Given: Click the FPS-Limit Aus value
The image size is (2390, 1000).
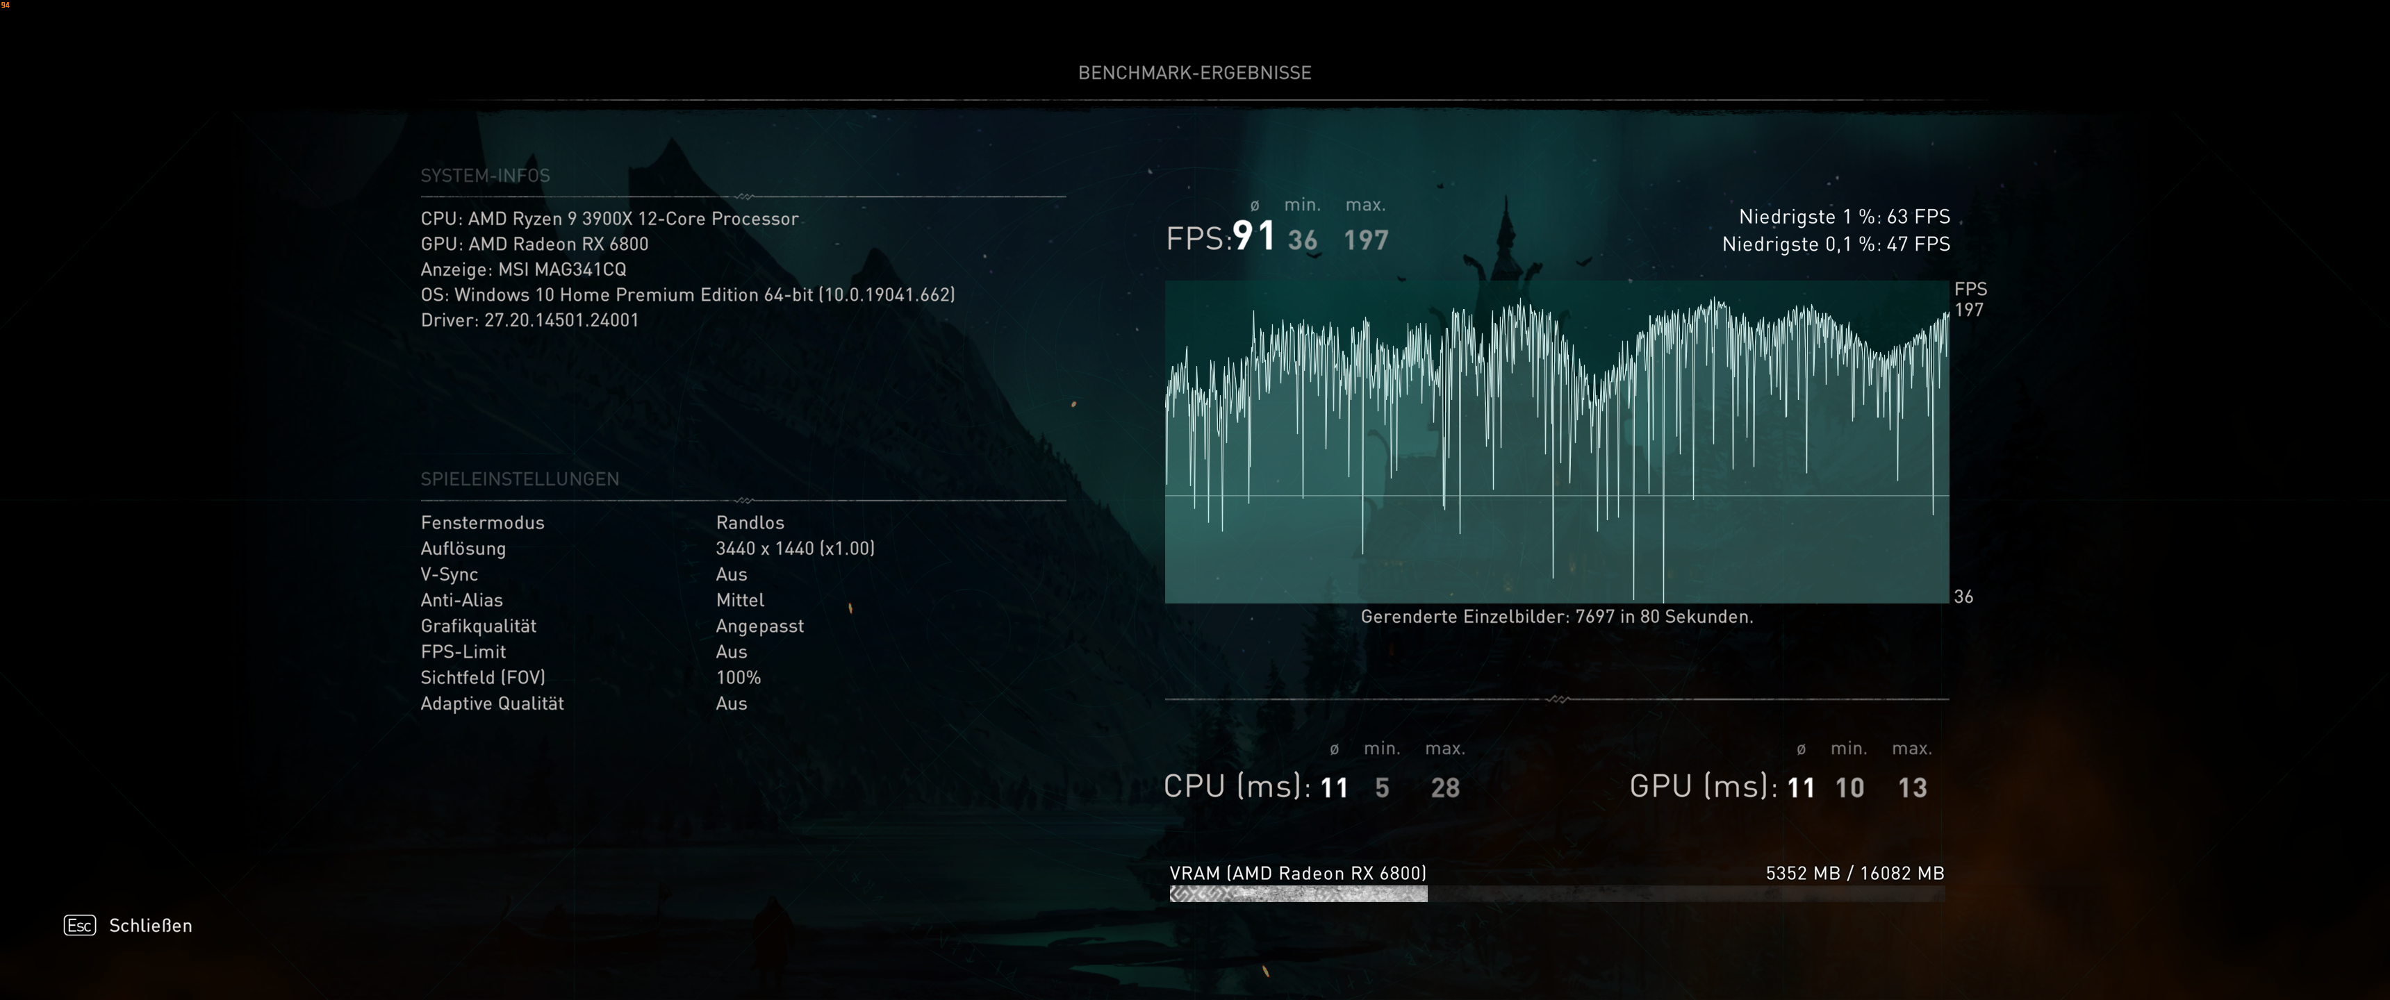Looking at the screenshot, I should 731,651.
